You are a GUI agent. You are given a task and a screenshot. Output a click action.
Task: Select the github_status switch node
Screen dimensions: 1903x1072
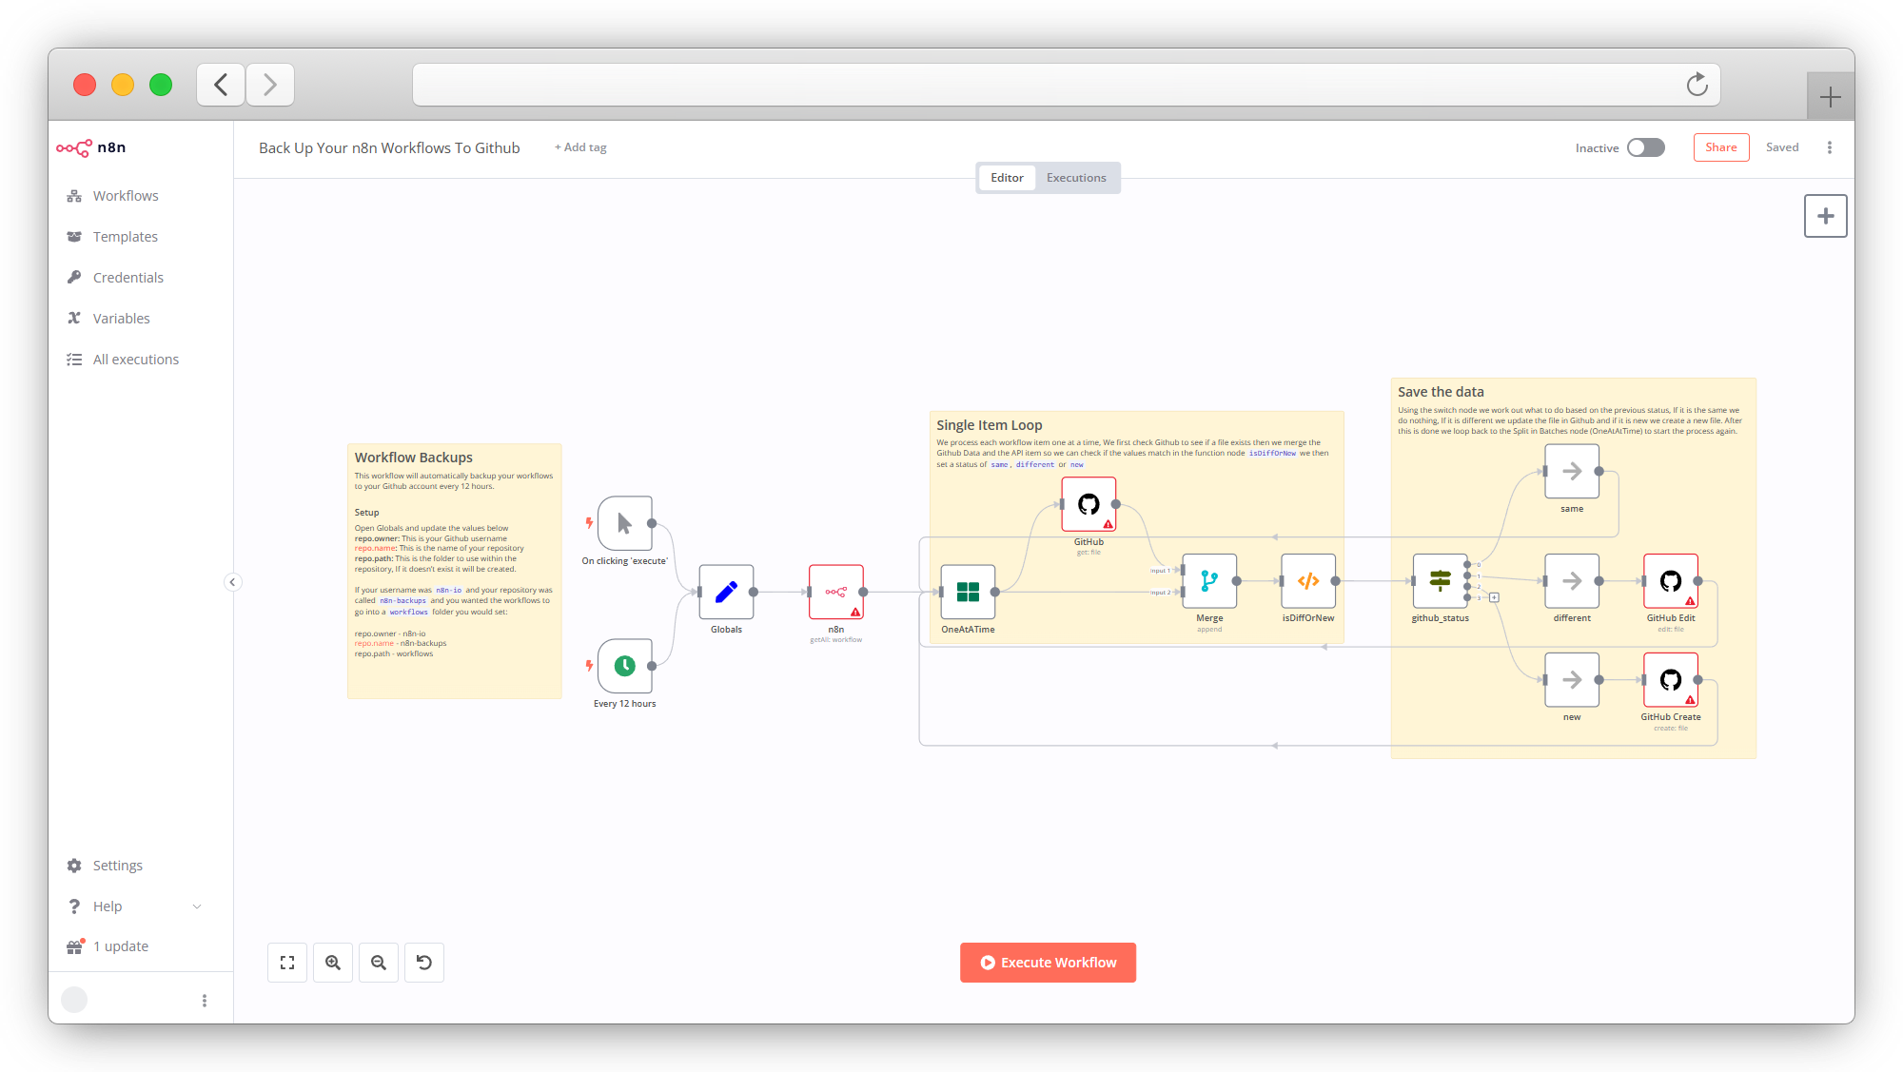click(x=1441, y=580)
